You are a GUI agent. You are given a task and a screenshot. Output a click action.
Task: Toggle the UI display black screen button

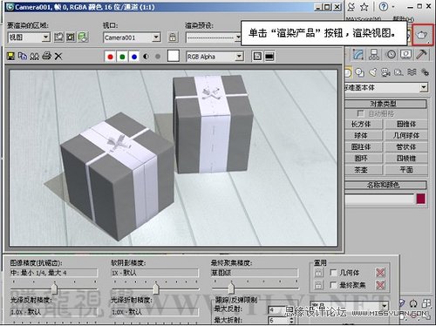click(x=269, y=57)
